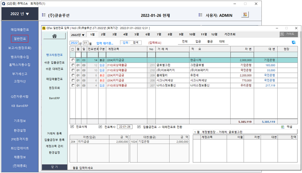Open 부가세신고 in main sidebar
Image resolution: width=302 pixels, height=173 pixels.
(19, 74)
